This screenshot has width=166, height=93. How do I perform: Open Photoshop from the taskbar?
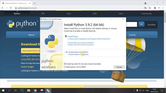[22, 90]
